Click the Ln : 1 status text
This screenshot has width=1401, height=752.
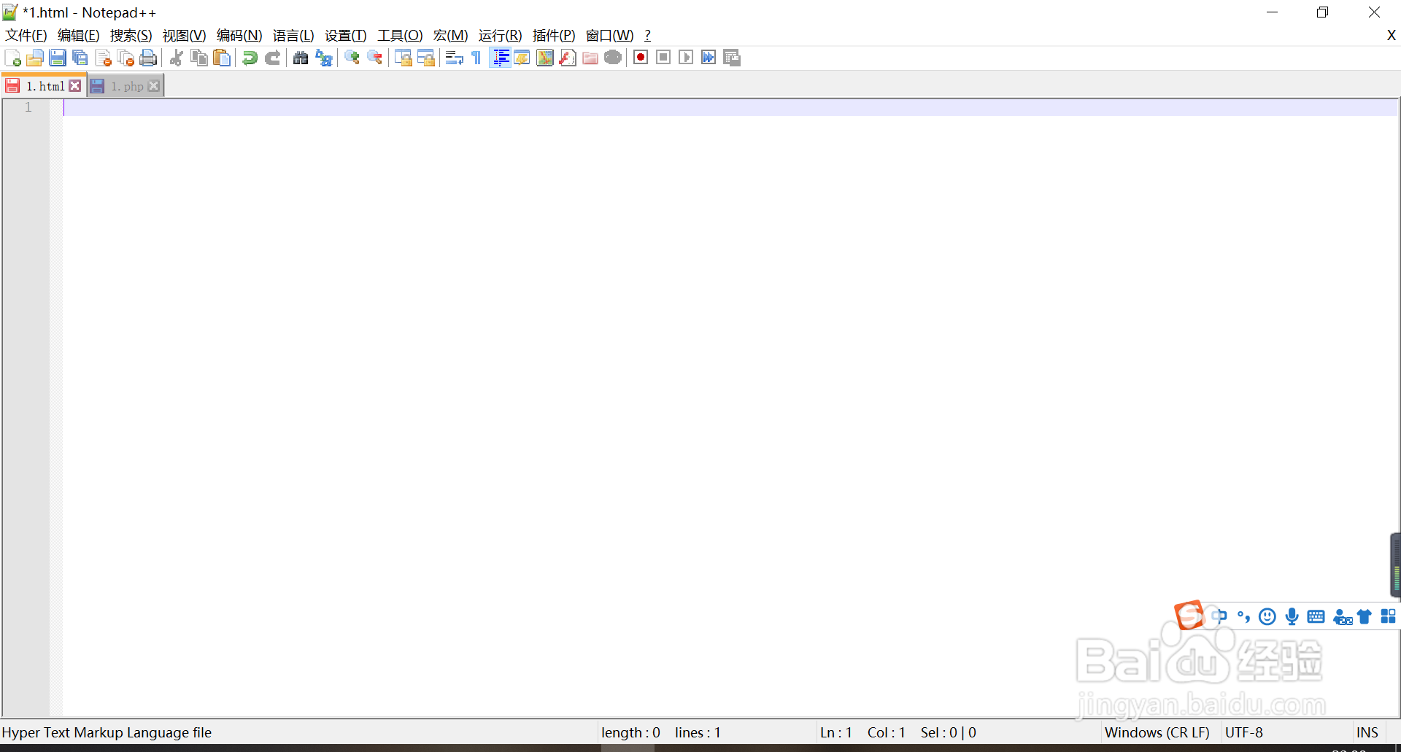point(836,732)
